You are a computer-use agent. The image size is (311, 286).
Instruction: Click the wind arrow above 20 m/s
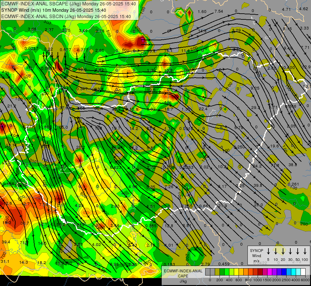pos(283,251)
